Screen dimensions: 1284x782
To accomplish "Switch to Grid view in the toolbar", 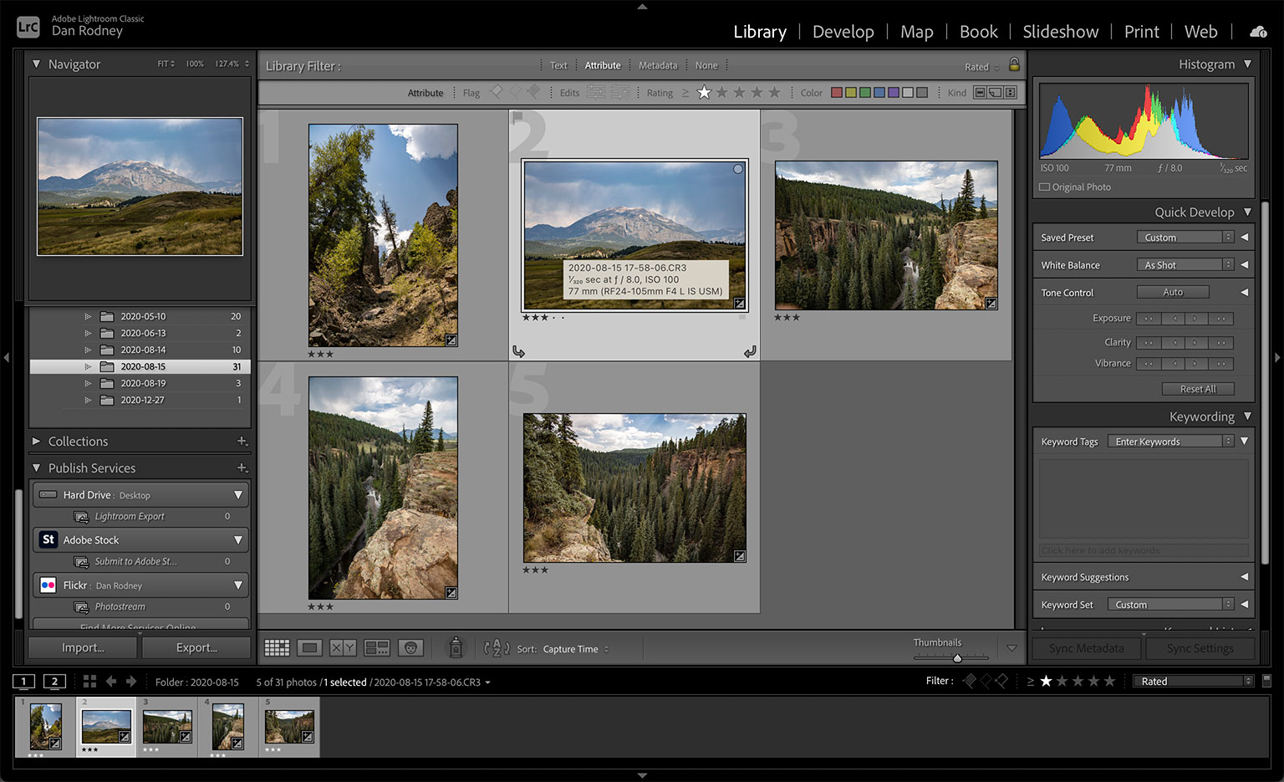I will click(x=277, y=648).
